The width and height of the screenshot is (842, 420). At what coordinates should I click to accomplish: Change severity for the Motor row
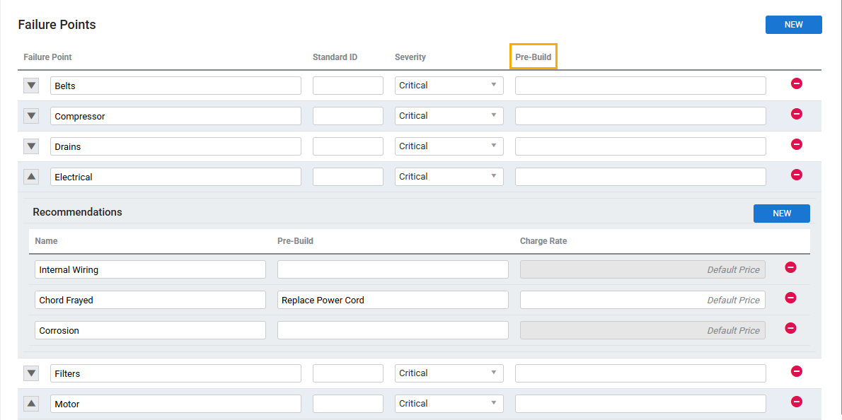(449, 404)
